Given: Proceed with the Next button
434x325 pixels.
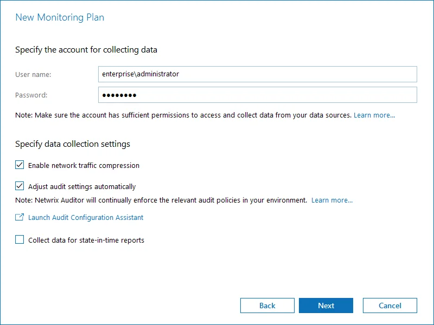Looking at the screenshot, I should pyautogui.click(x=326, y=305).
